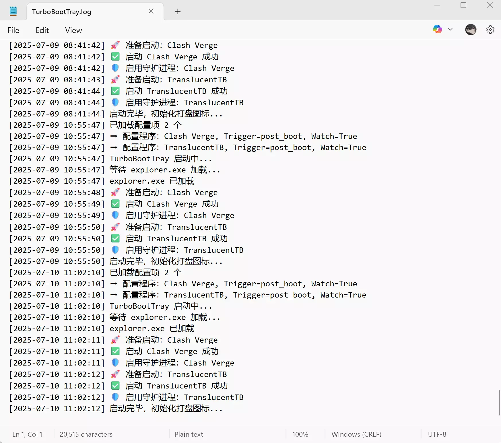Click '已加载配置项 2 个' line dated 2025-07-10
Image resolution: width=501 pixels, height=443 pixels.
95,272
